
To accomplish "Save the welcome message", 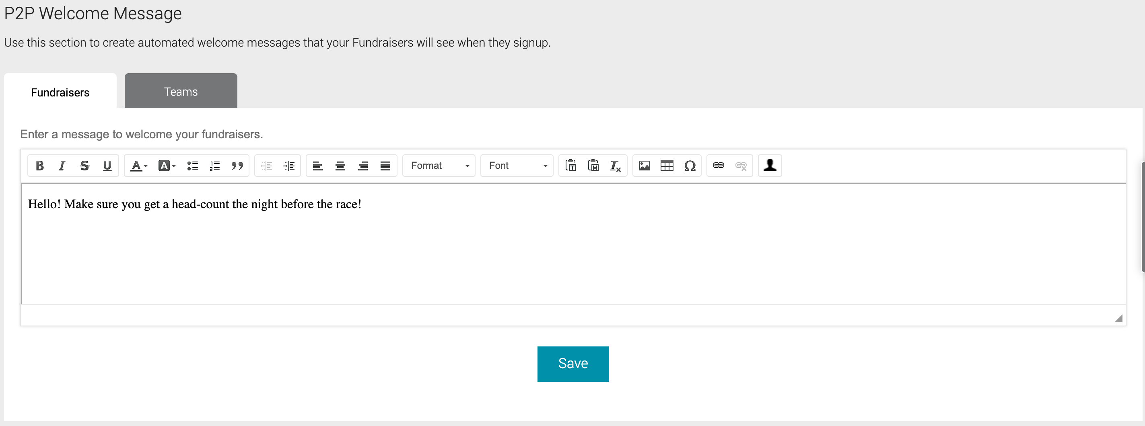I will [x=572, y=363].
